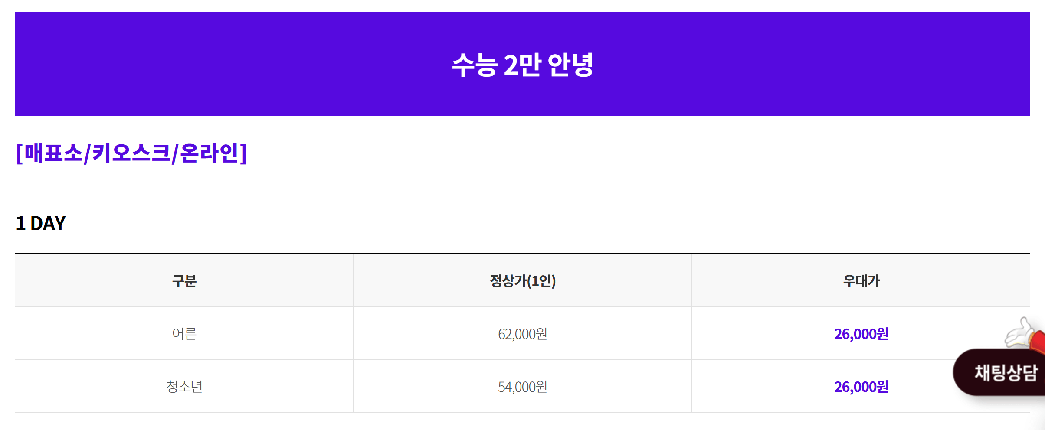Select the 정상가(1인) column header

pyautogui.click(x=522, y=280)
